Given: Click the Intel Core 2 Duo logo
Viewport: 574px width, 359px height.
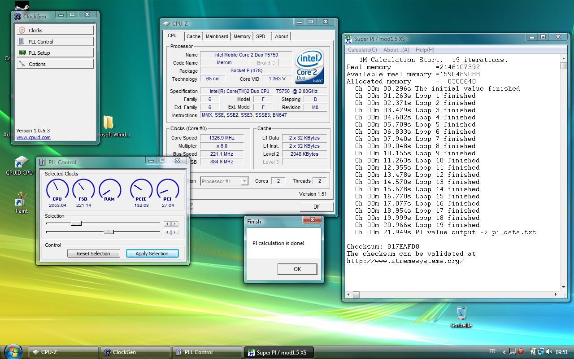Looking at the screenshot, I should pyautogui.click(x=309, y=66).
